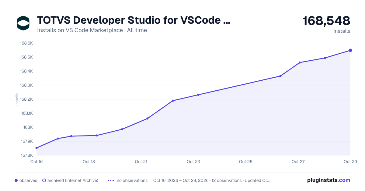Click the installs caption under 168,548
Screen dimensions: 365x191
pos(342,31)
